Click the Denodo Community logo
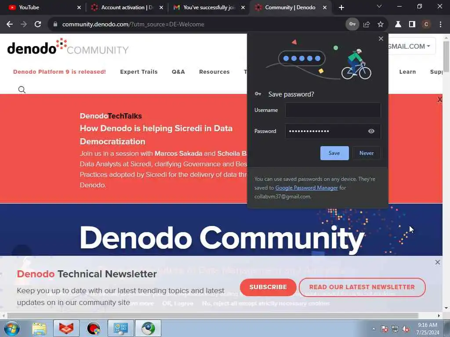 pyautogui.click(x=68, y=47)
